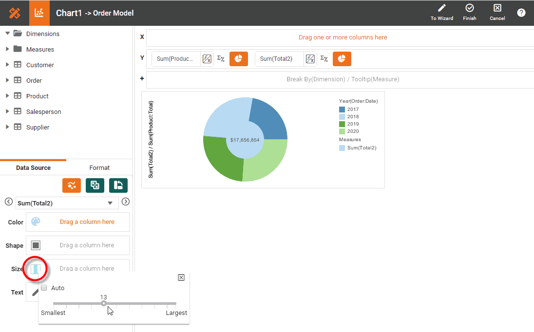Viewport: 534px width, 332px height.
Task: Click the size slider handle at 13
Action: pos(104,303)
